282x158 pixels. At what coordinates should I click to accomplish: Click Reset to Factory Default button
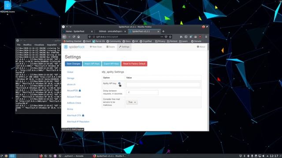pyautogui.click(x=134, y=64)
